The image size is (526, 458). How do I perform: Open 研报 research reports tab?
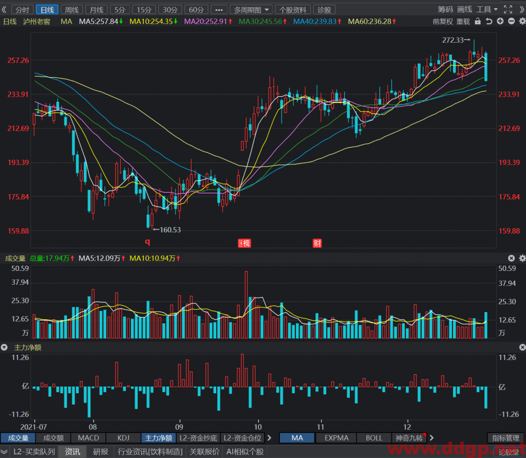point(101,452)
